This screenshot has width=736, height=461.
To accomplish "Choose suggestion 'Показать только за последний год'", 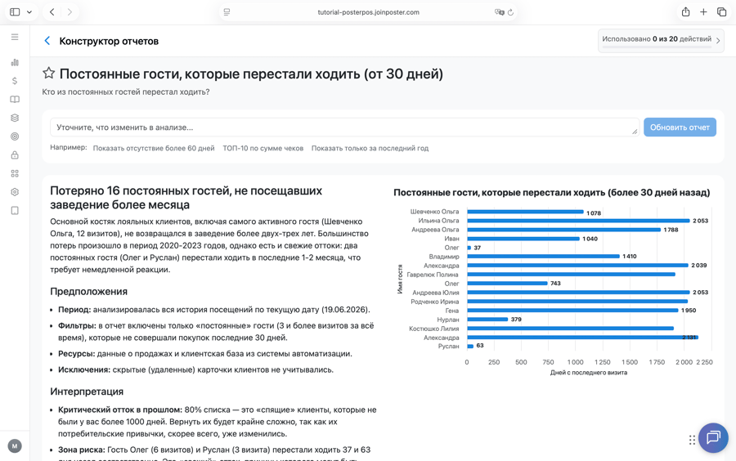I will (370, 148).
